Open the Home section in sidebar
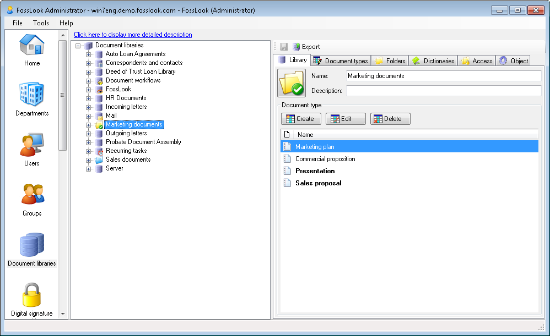Viewport: 550px width, 336px height. [32, 49]
